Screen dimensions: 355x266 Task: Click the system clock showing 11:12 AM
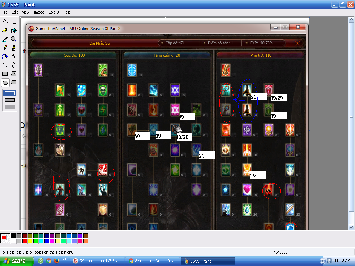click(x=342, y=261)
